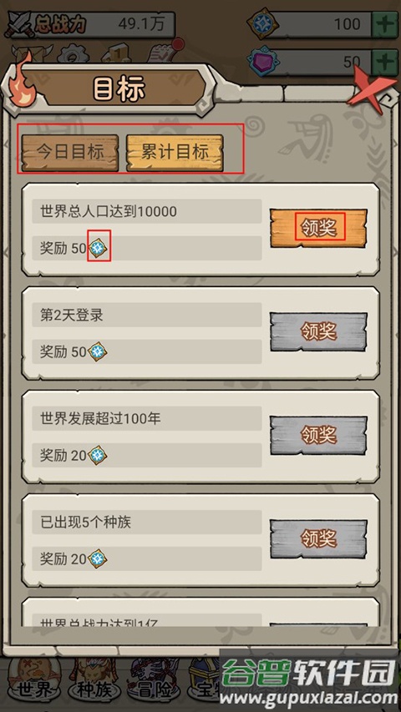Click reward coin icon in population goal
The height and width of the screenshot is (712, 401).
pos(97,248)
